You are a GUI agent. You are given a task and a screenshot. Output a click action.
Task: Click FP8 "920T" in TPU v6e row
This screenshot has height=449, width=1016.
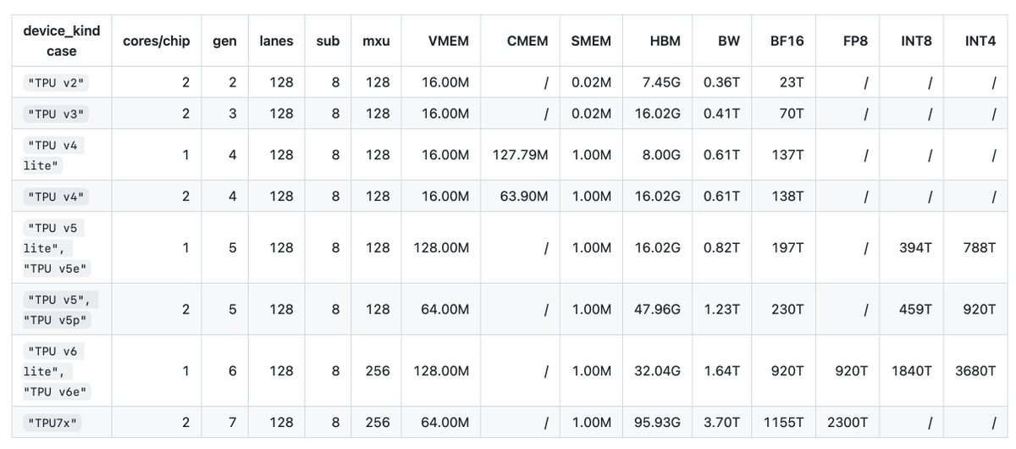click(x=853, y=371)
